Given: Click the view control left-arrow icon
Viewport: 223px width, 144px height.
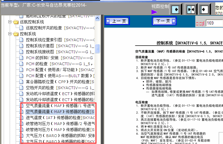Looking at the screenshot, I should tap(204, 10).
